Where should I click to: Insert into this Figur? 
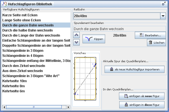pyautogui.click(x=142, y=105)
